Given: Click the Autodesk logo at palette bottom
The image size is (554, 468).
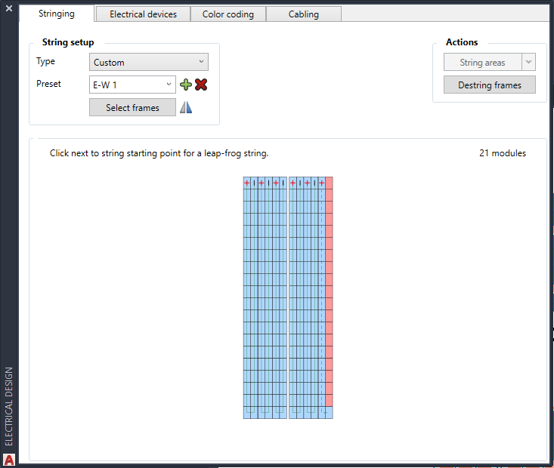Looking at the screenshot, I should [x=9, y=459].
